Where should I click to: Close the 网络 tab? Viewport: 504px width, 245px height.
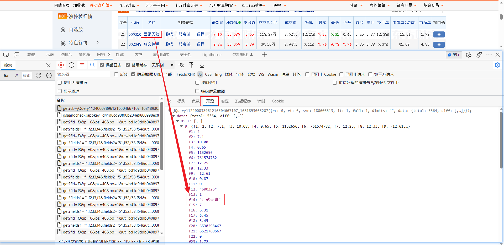tap(109, 55)
